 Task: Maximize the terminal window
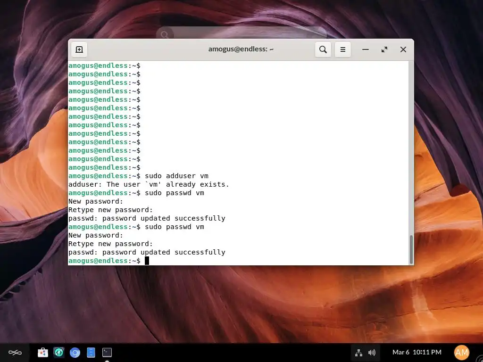pos(384,49)
